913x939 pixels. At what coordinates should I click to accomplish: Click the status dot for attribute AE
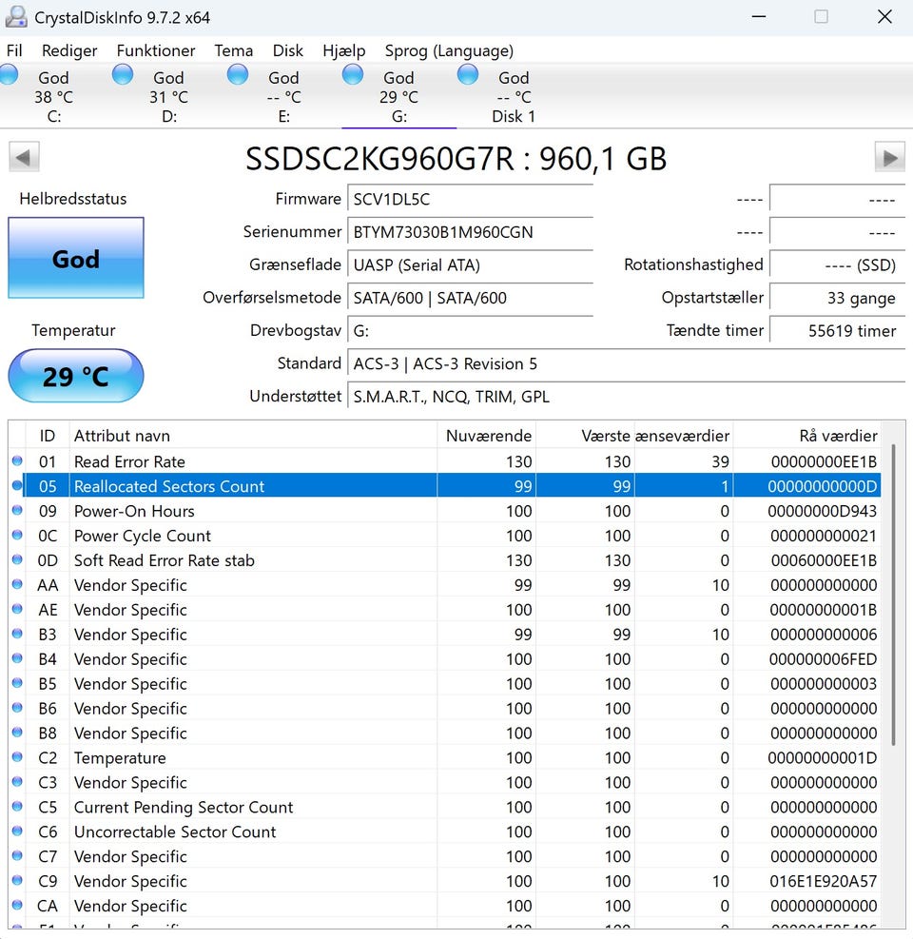coord(17,609)
